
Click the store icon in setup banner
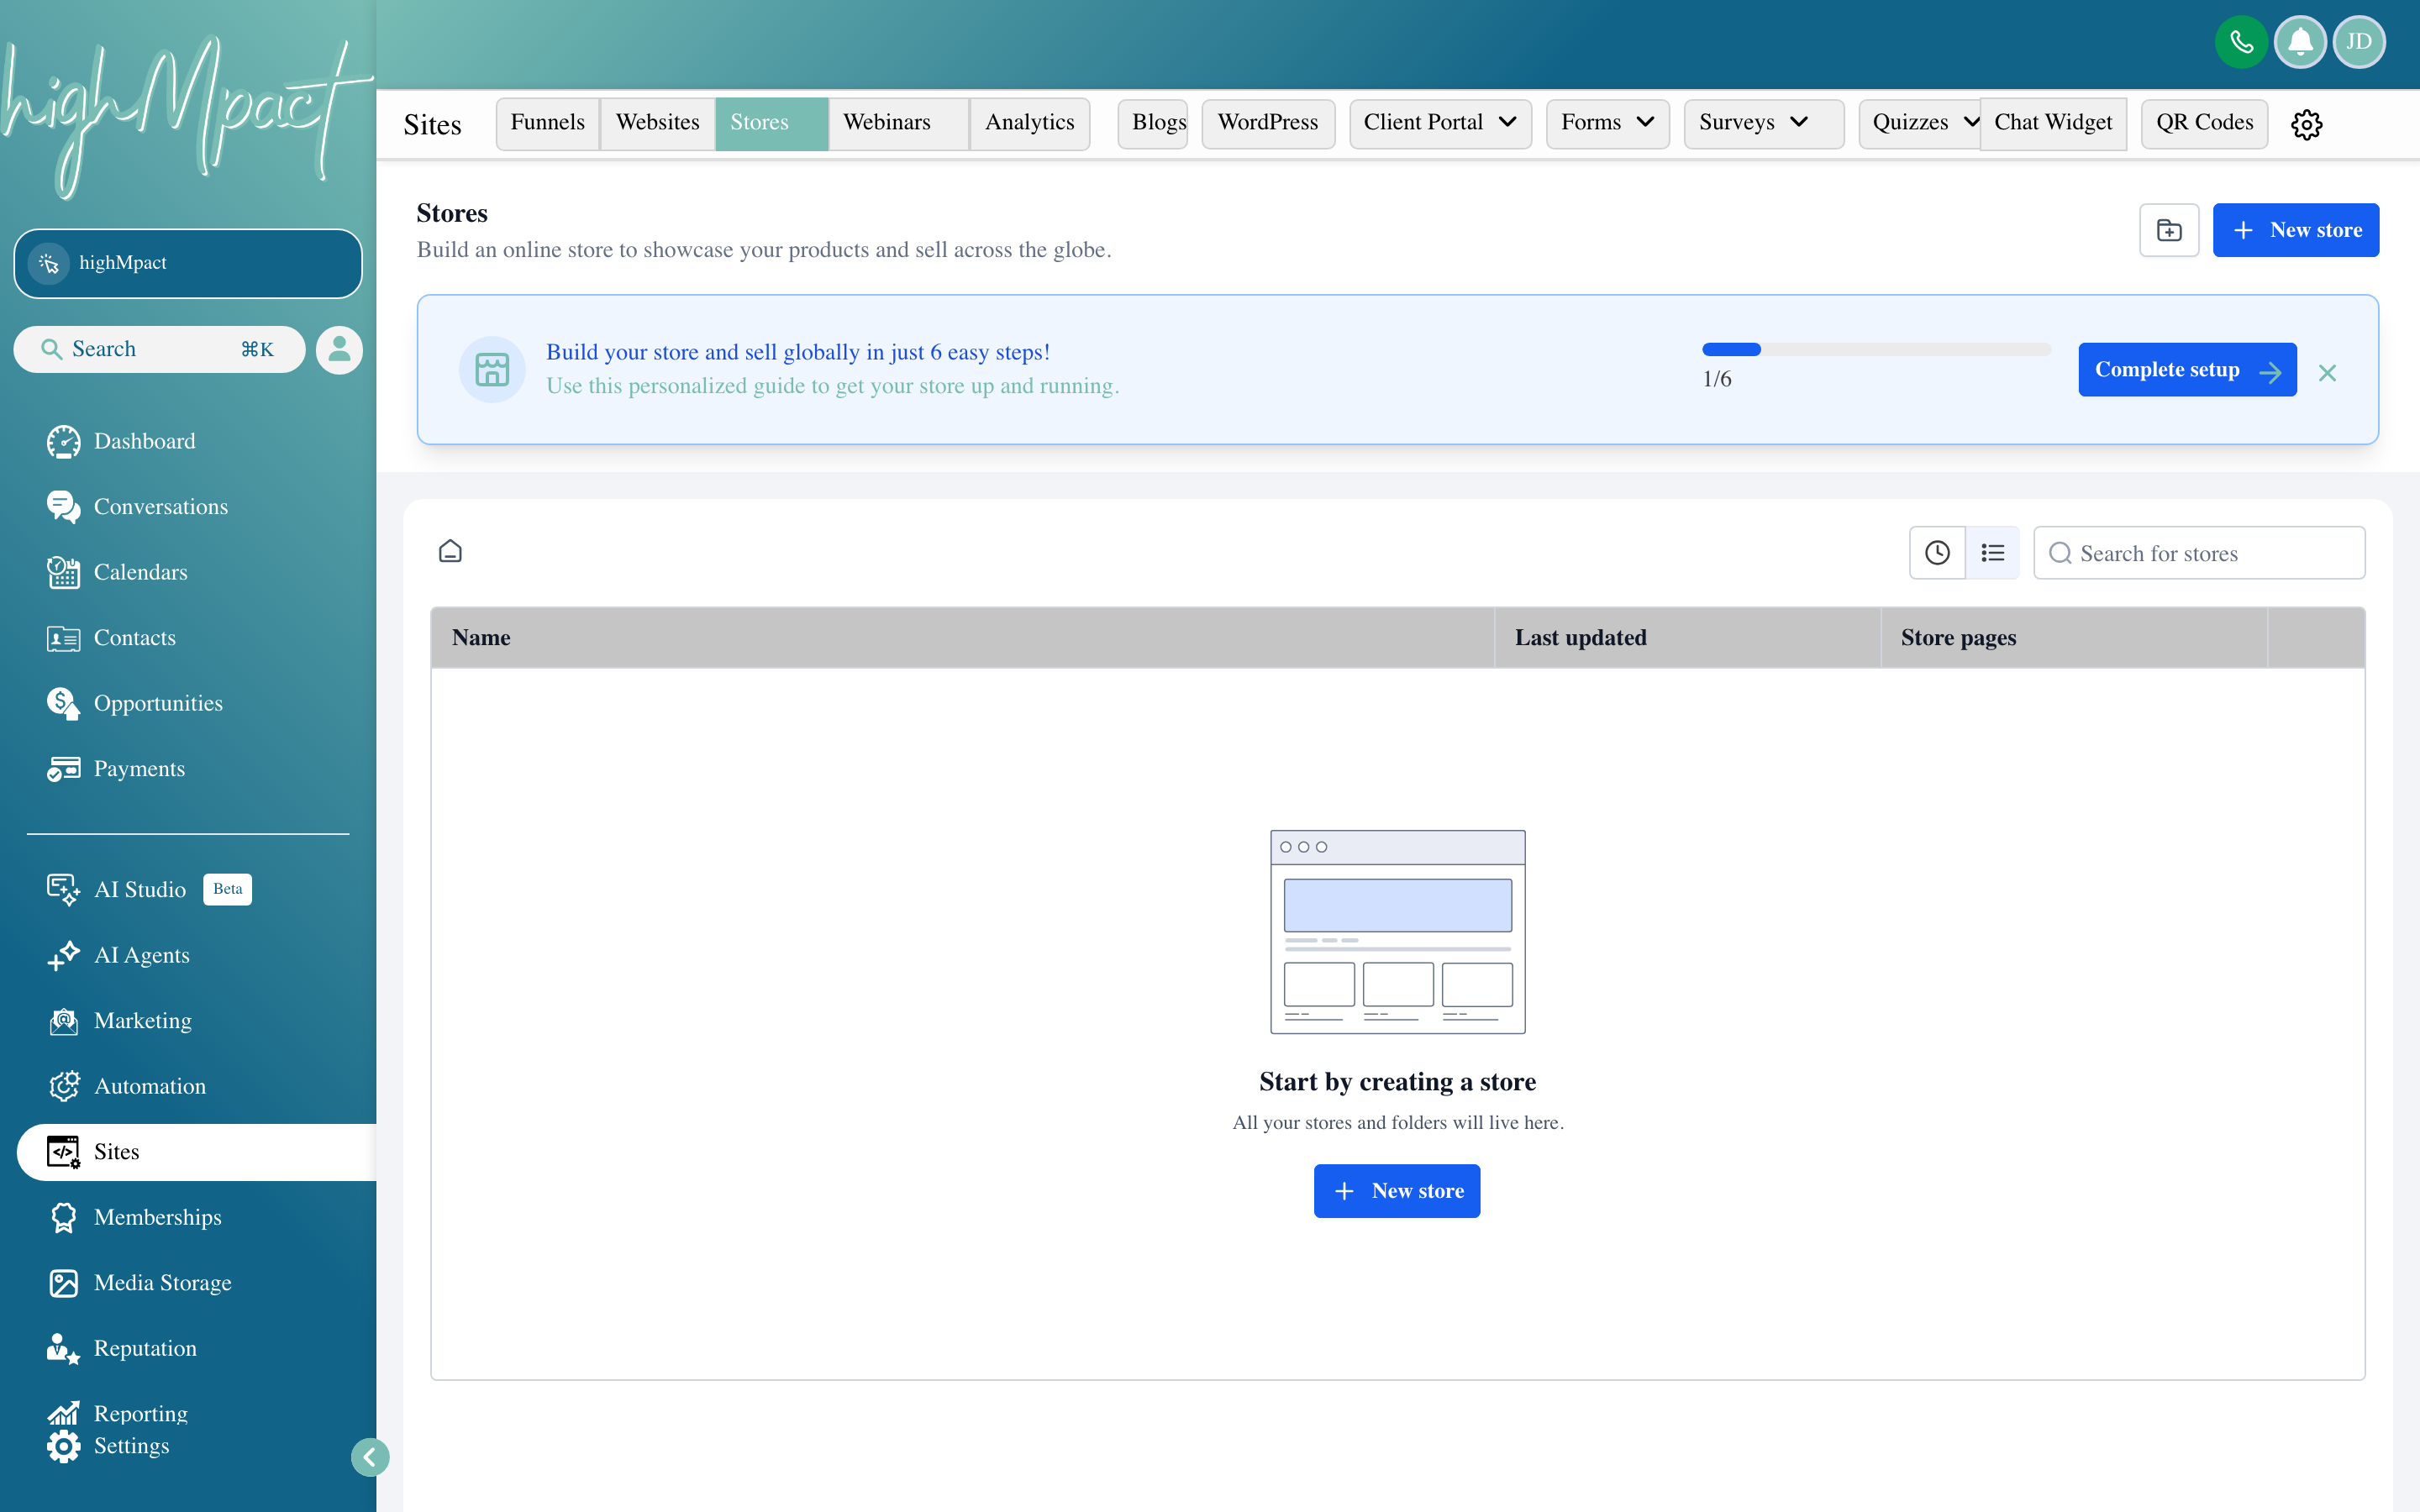(492, 370)
